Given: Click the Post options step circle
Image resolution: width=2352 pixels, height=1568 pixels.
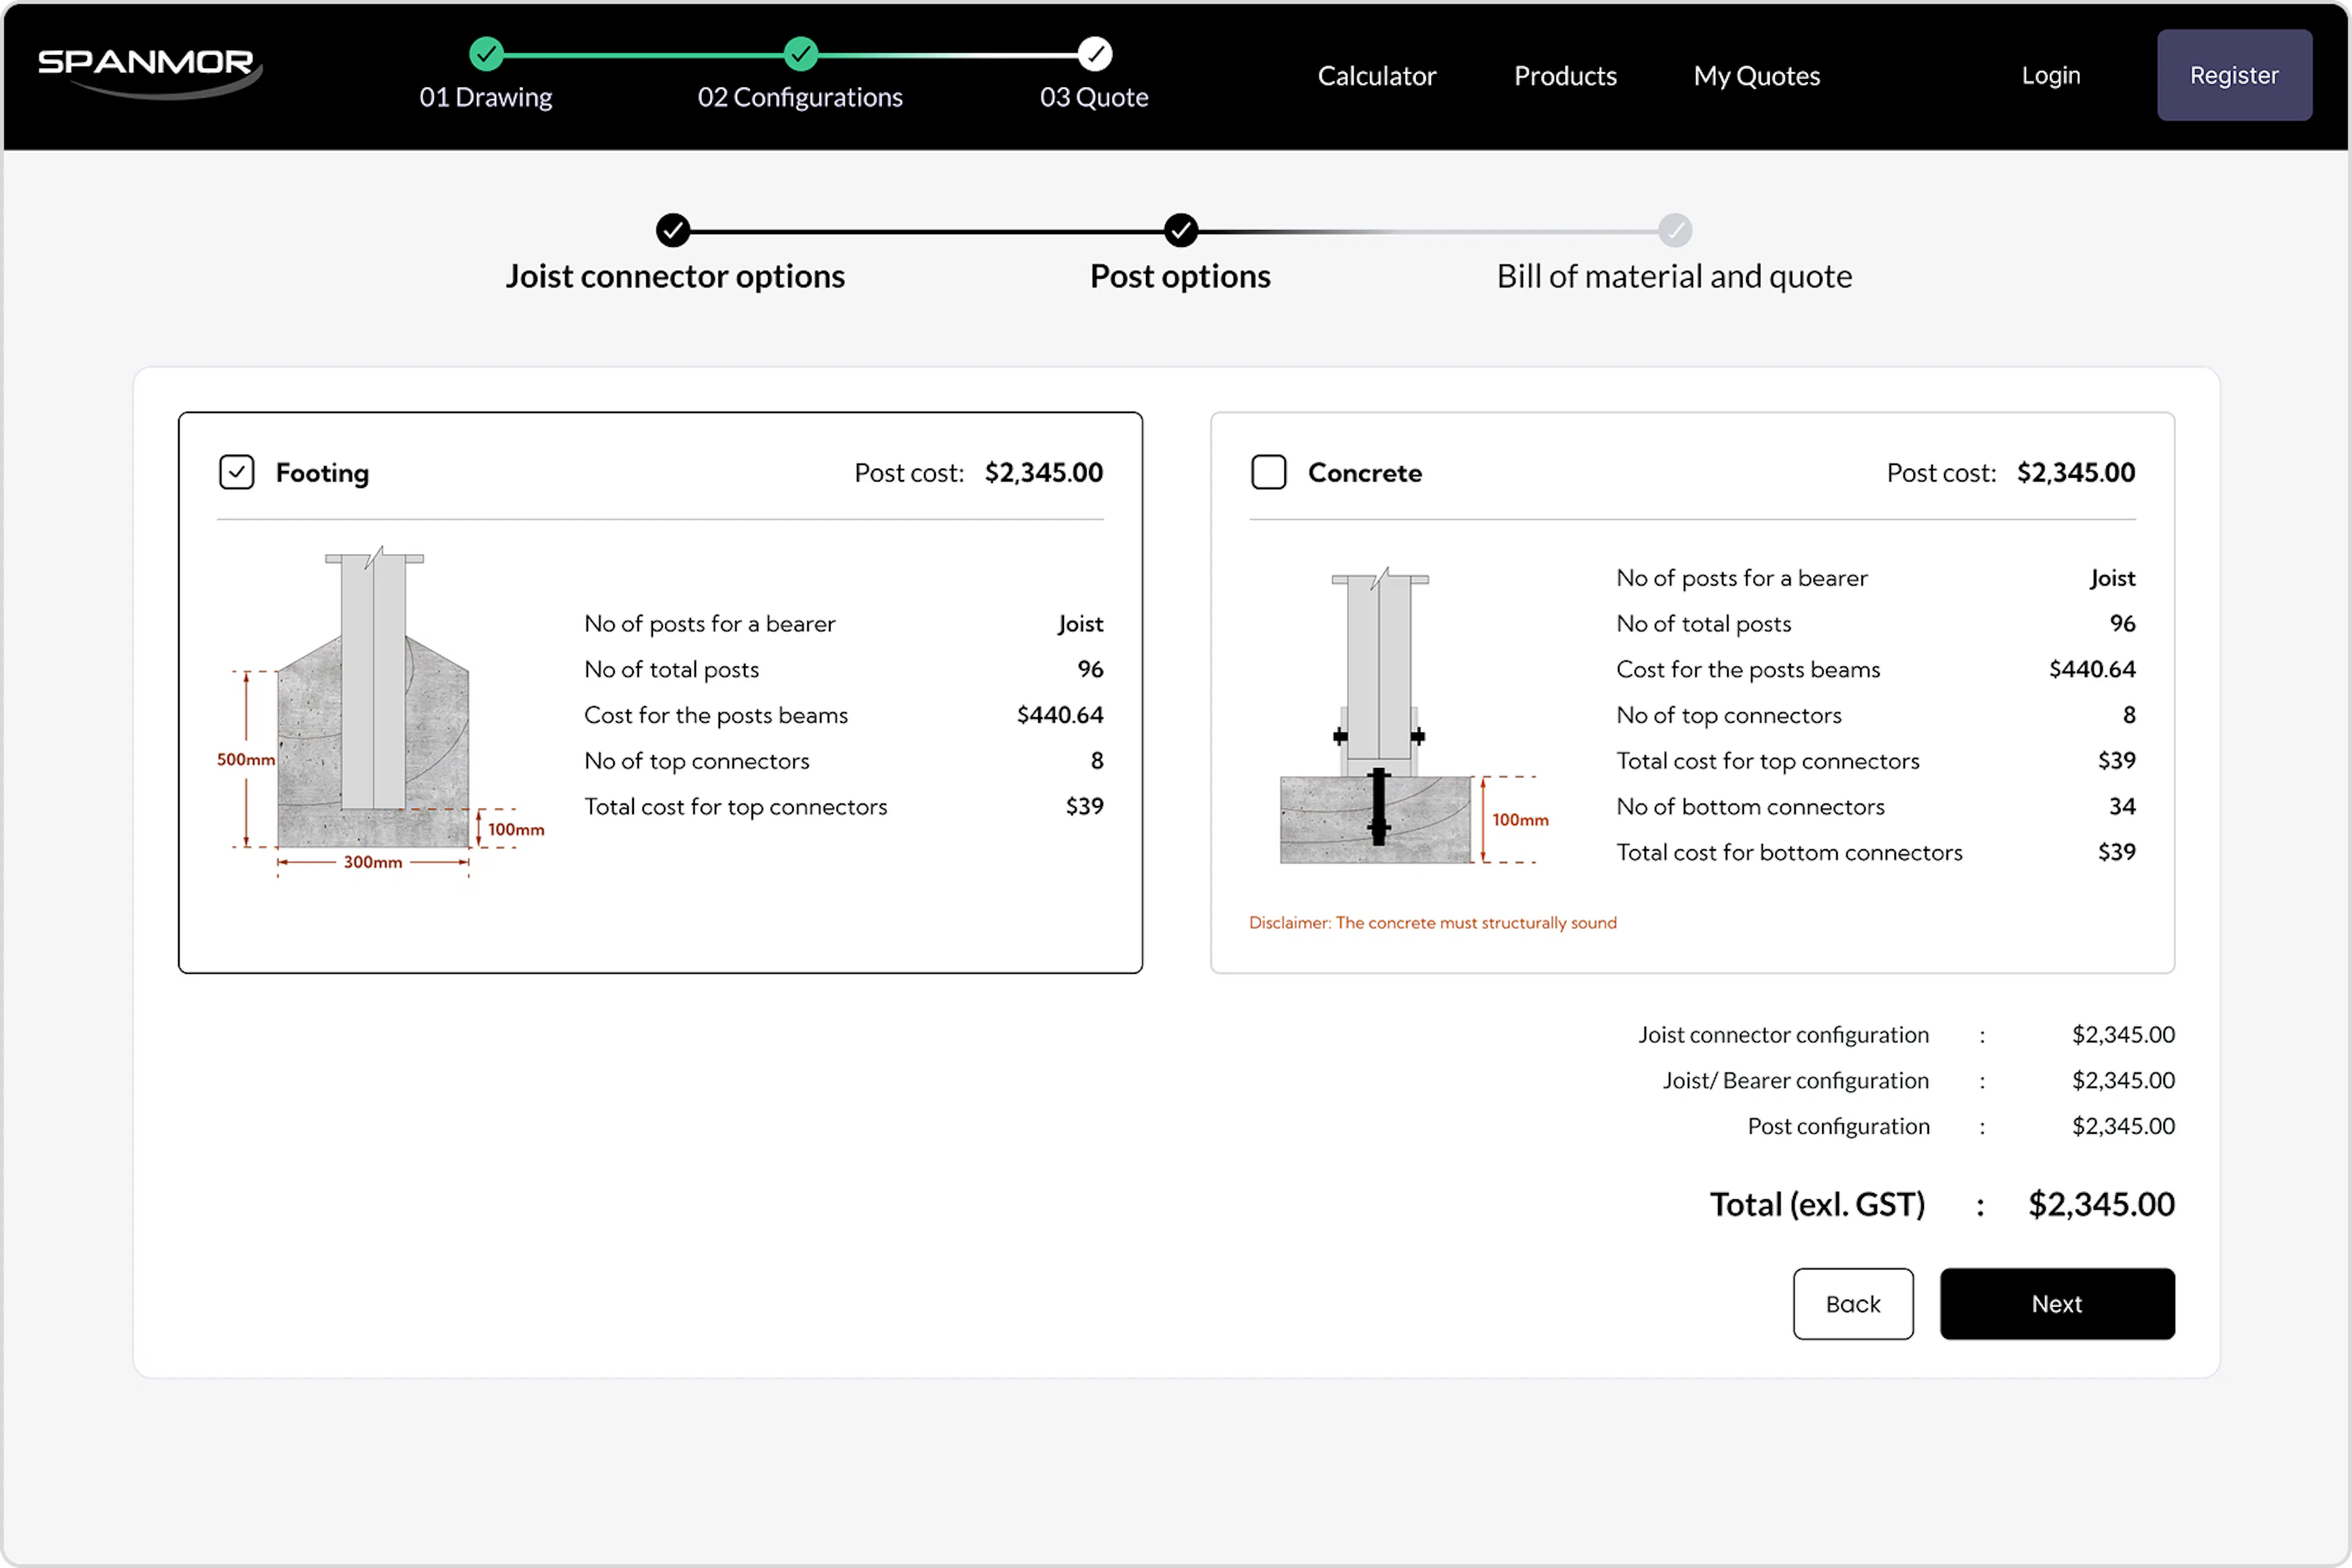Looking at the screenshot, I should click(1180, 231).
